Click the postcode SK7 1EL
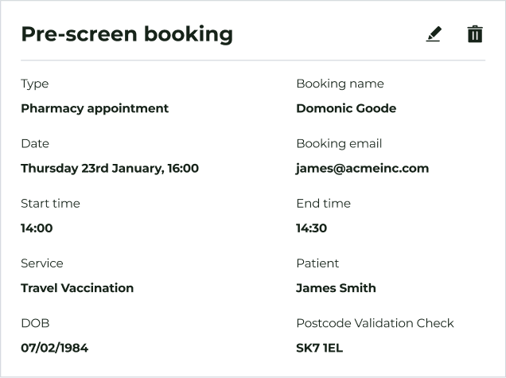Screen dimensions: 506x378 coord(319,348)
